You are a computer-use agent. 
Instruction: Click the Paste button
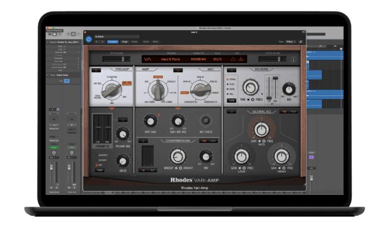coord(134,42)
